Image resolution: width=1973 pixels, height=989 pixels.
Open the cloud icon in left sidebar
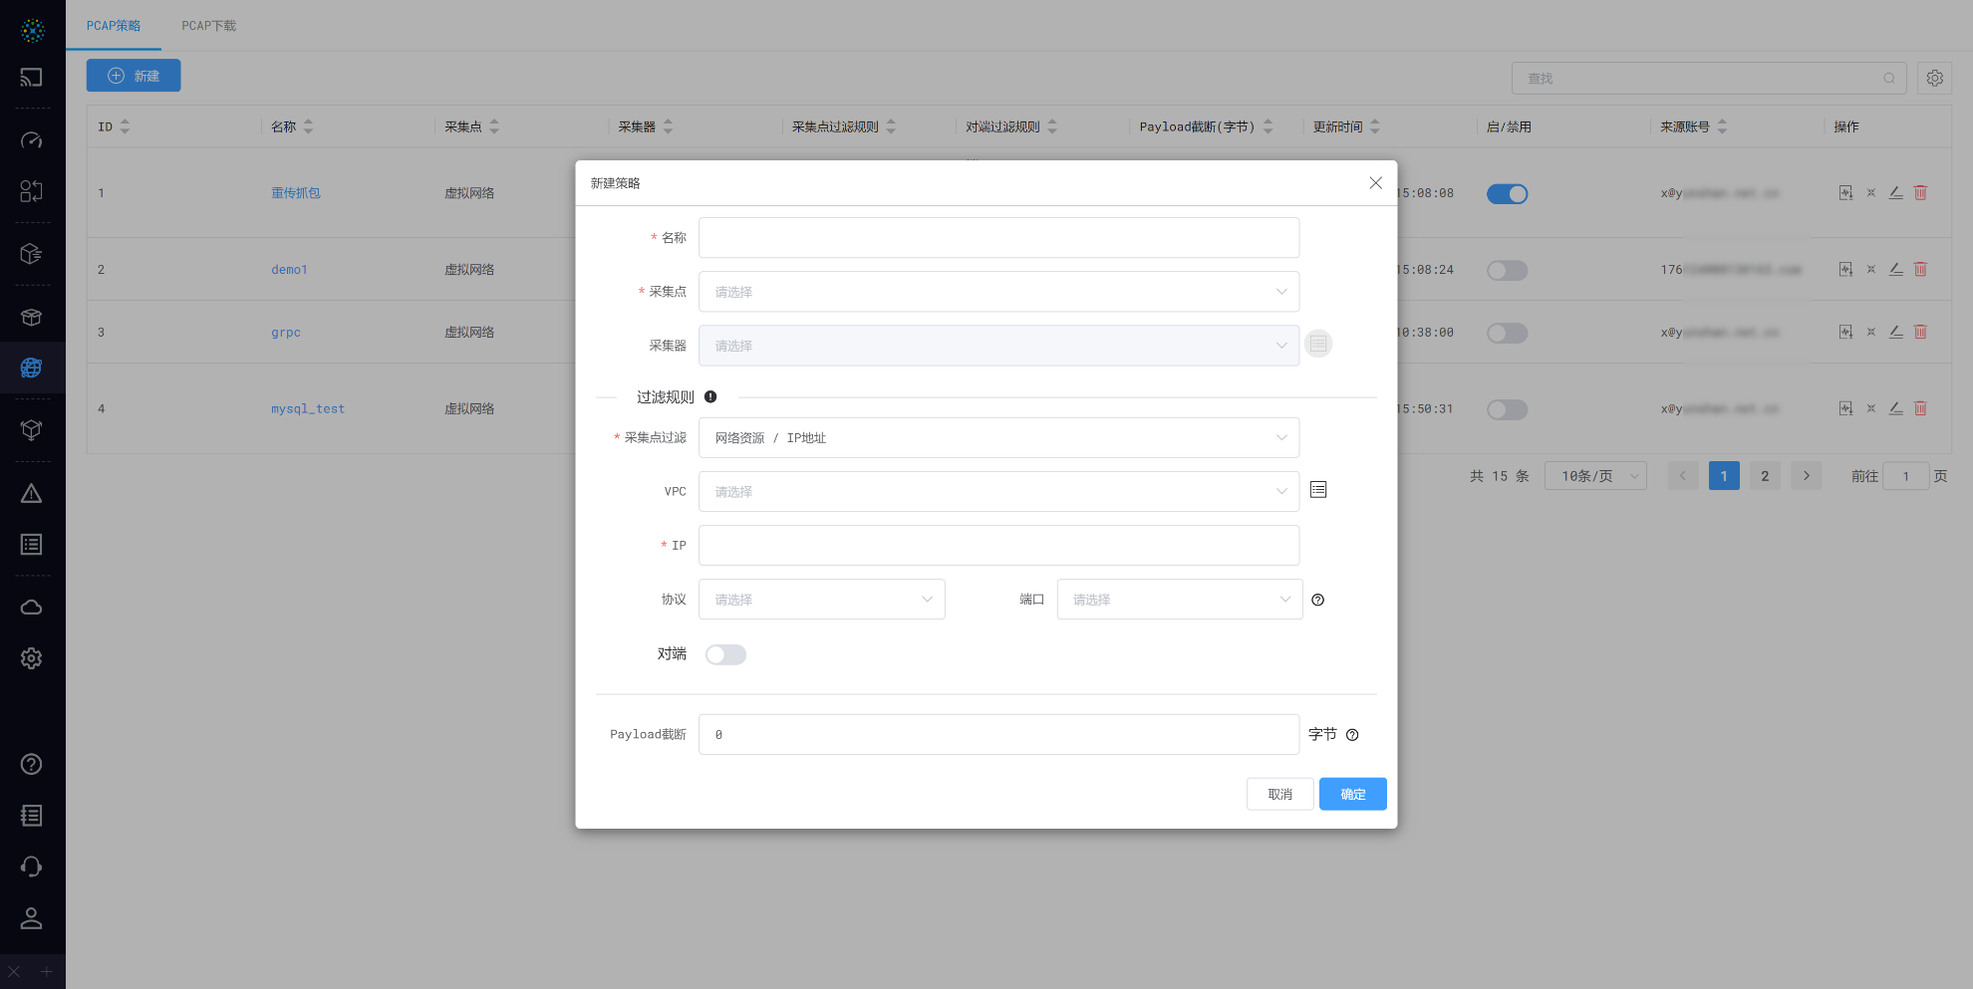click(32, 608)
